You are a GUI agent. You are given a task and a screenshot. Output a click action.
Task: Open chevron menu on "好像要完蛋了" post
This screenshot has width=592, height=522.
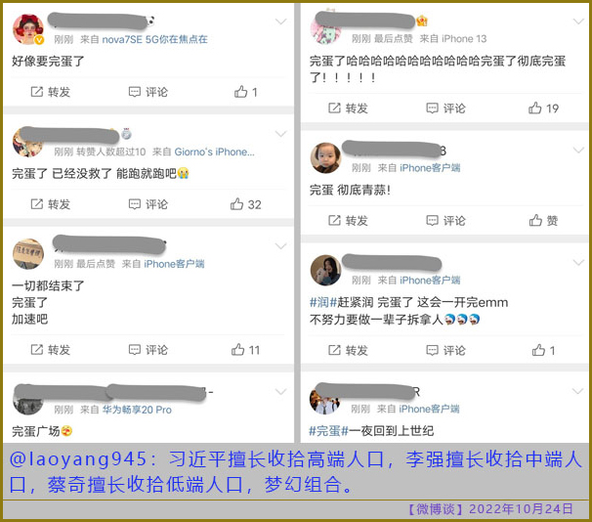click(280, 22)
